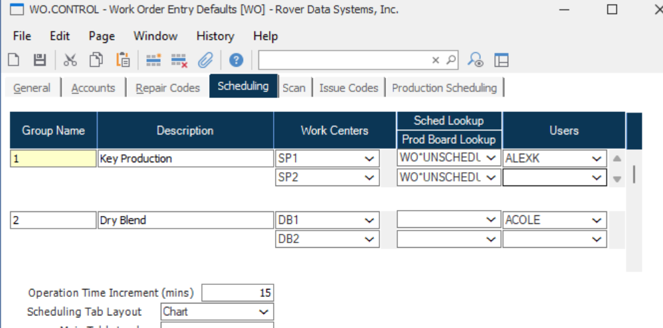Screen dimensions: 663x328
Task: Switch to the Repair Codes tab
Action: 167,87
